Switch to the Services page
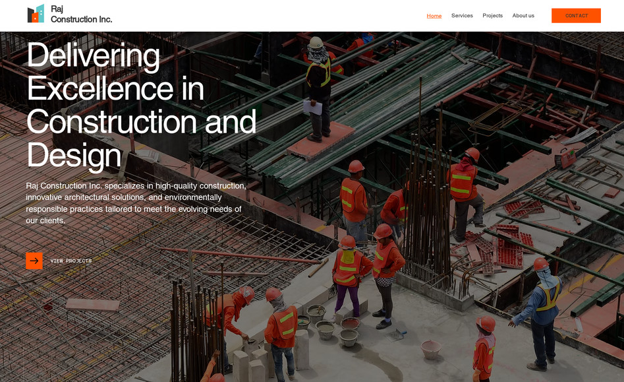 [x=462, y=15]
